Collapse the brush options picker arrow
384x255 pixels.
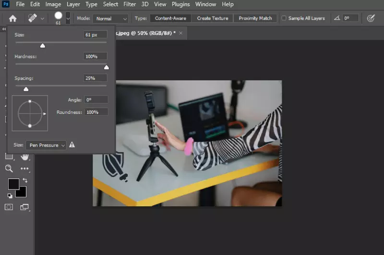pos(68,18)
